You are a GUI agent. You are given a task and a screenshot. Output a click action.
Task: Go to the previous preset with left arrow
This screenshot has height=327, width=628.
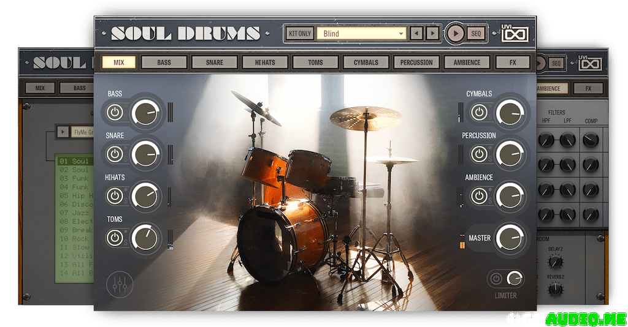[417, 34]
